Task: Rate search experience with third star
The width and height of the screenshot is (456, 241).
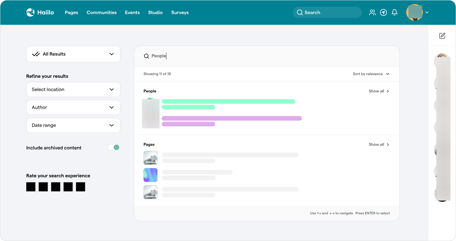Action: coord(56,187)
